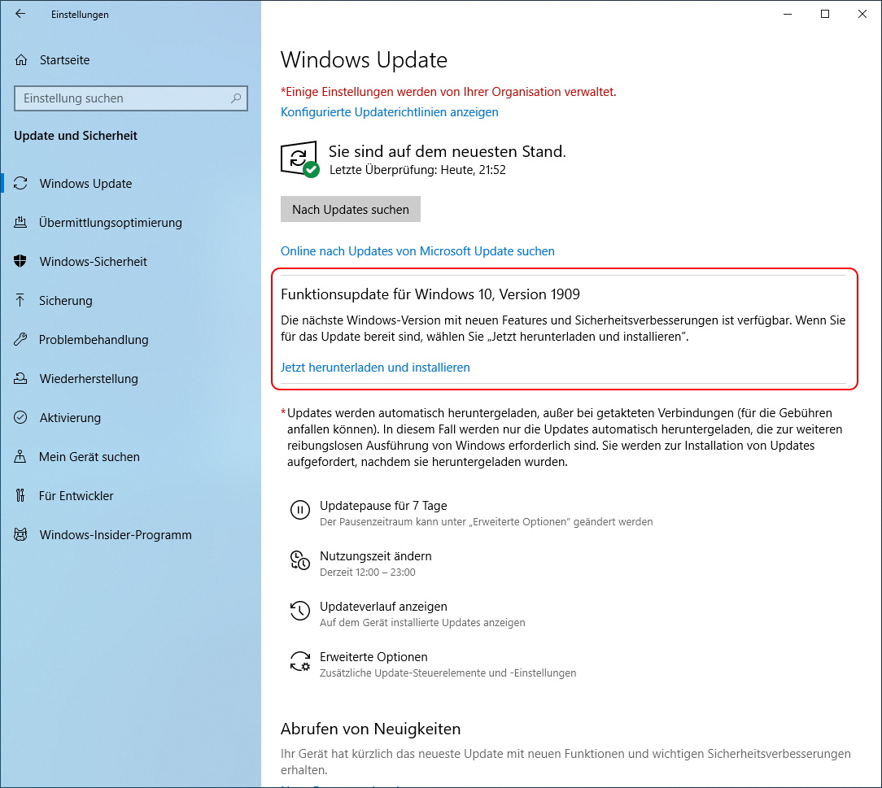Click Nach Updates suchen button
882x788 pixels.
pos(351,209)
